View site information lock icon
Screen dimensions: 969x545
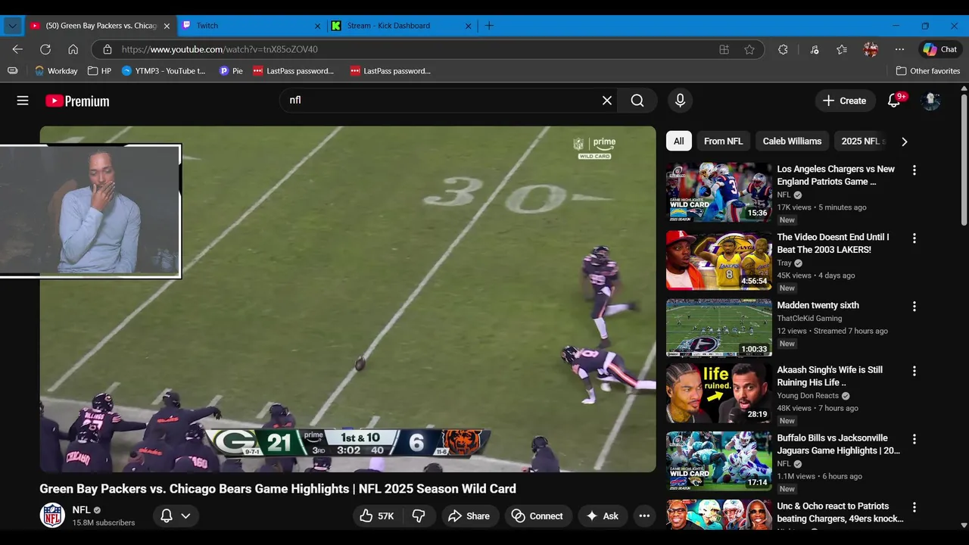point(107,49)
